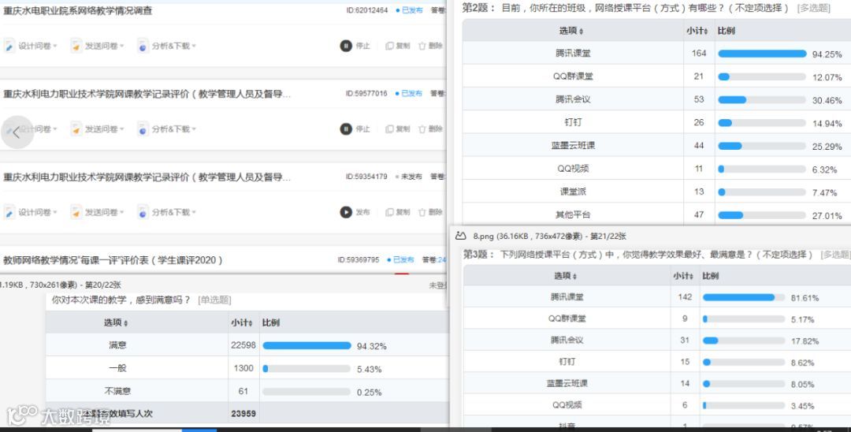The height and width of the screenshot is (432, 851).
Task: Click the image icon beside 8.png title
Action: pyautogui.click(x=461, y=236)
